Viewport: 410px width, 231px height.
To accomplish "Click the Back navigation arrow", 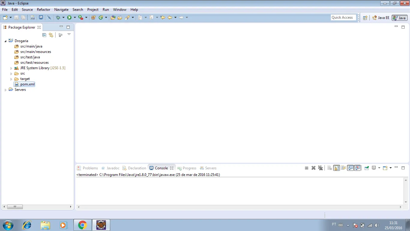I will [170, 17].
